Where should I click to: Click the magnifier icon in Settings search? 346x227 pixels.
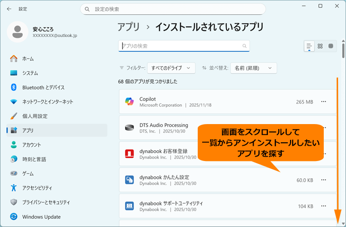[87, 9]
